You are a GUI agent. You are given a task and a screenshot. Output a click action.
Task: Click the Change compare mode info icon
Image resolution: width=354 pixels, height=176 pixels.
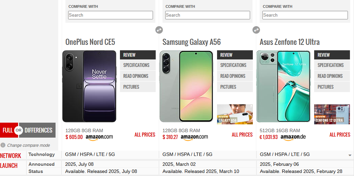coord(3,145)
